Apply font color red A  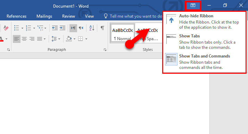[x=2, y=39]
